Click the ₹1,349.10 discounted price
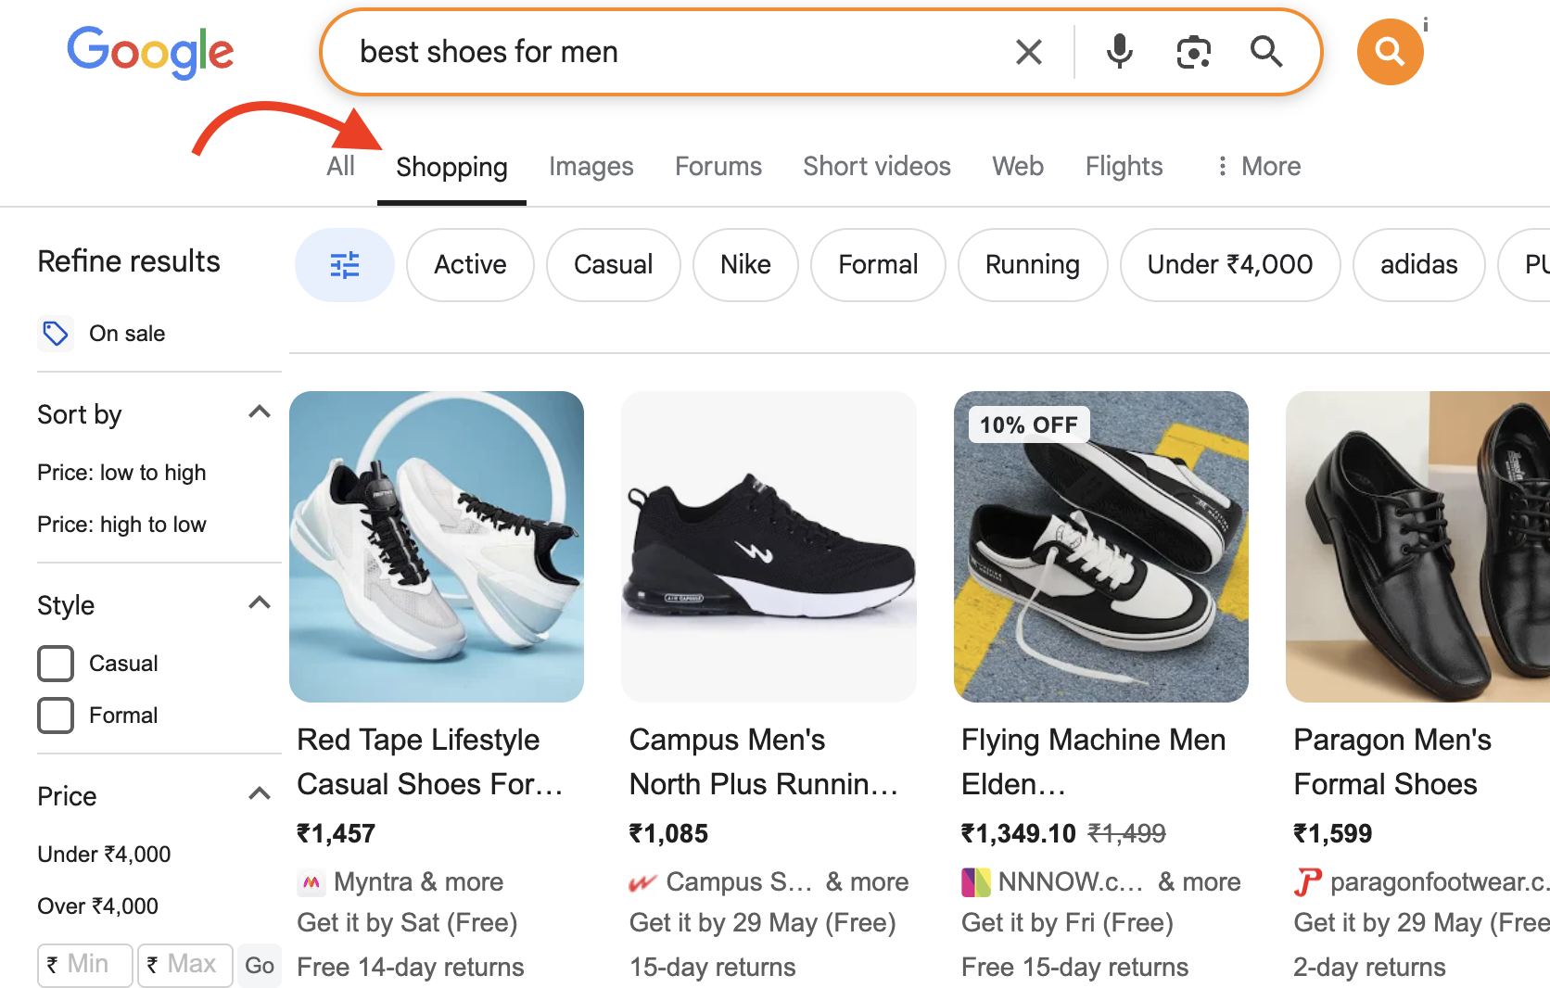 1019,834
